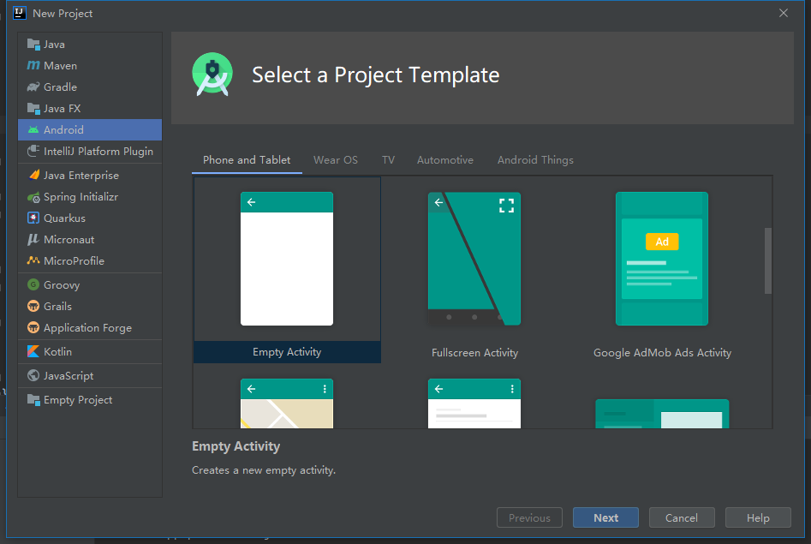Select the Kotlin logo icon
Viewport: 811px width, 544px height.
click(33, 351)
